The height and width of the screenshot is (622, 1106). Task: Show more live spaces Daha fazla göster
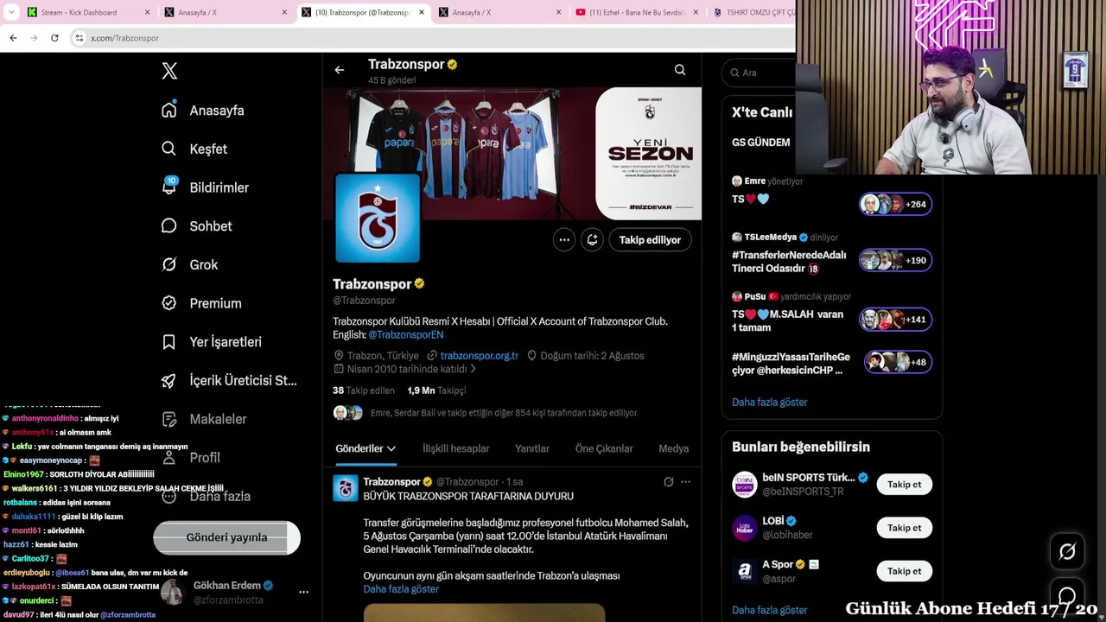point(769,403)
